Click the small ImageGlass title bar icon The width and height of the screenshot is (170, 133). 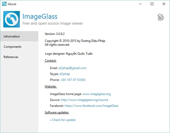click(x=4, y=4)
